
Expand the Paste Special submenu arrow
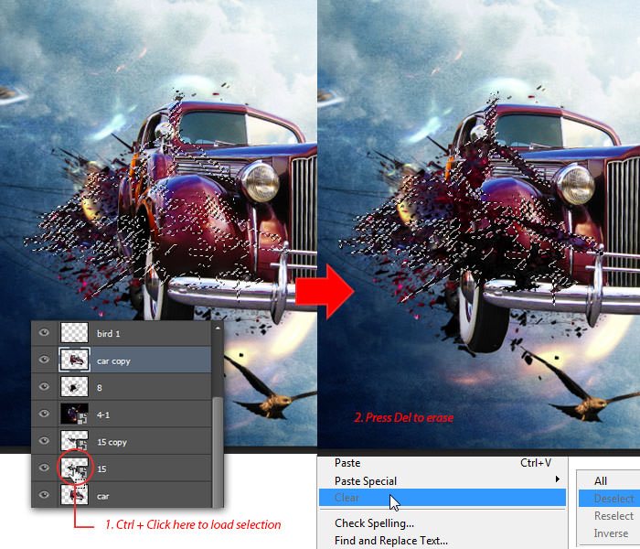click(557, 479)
